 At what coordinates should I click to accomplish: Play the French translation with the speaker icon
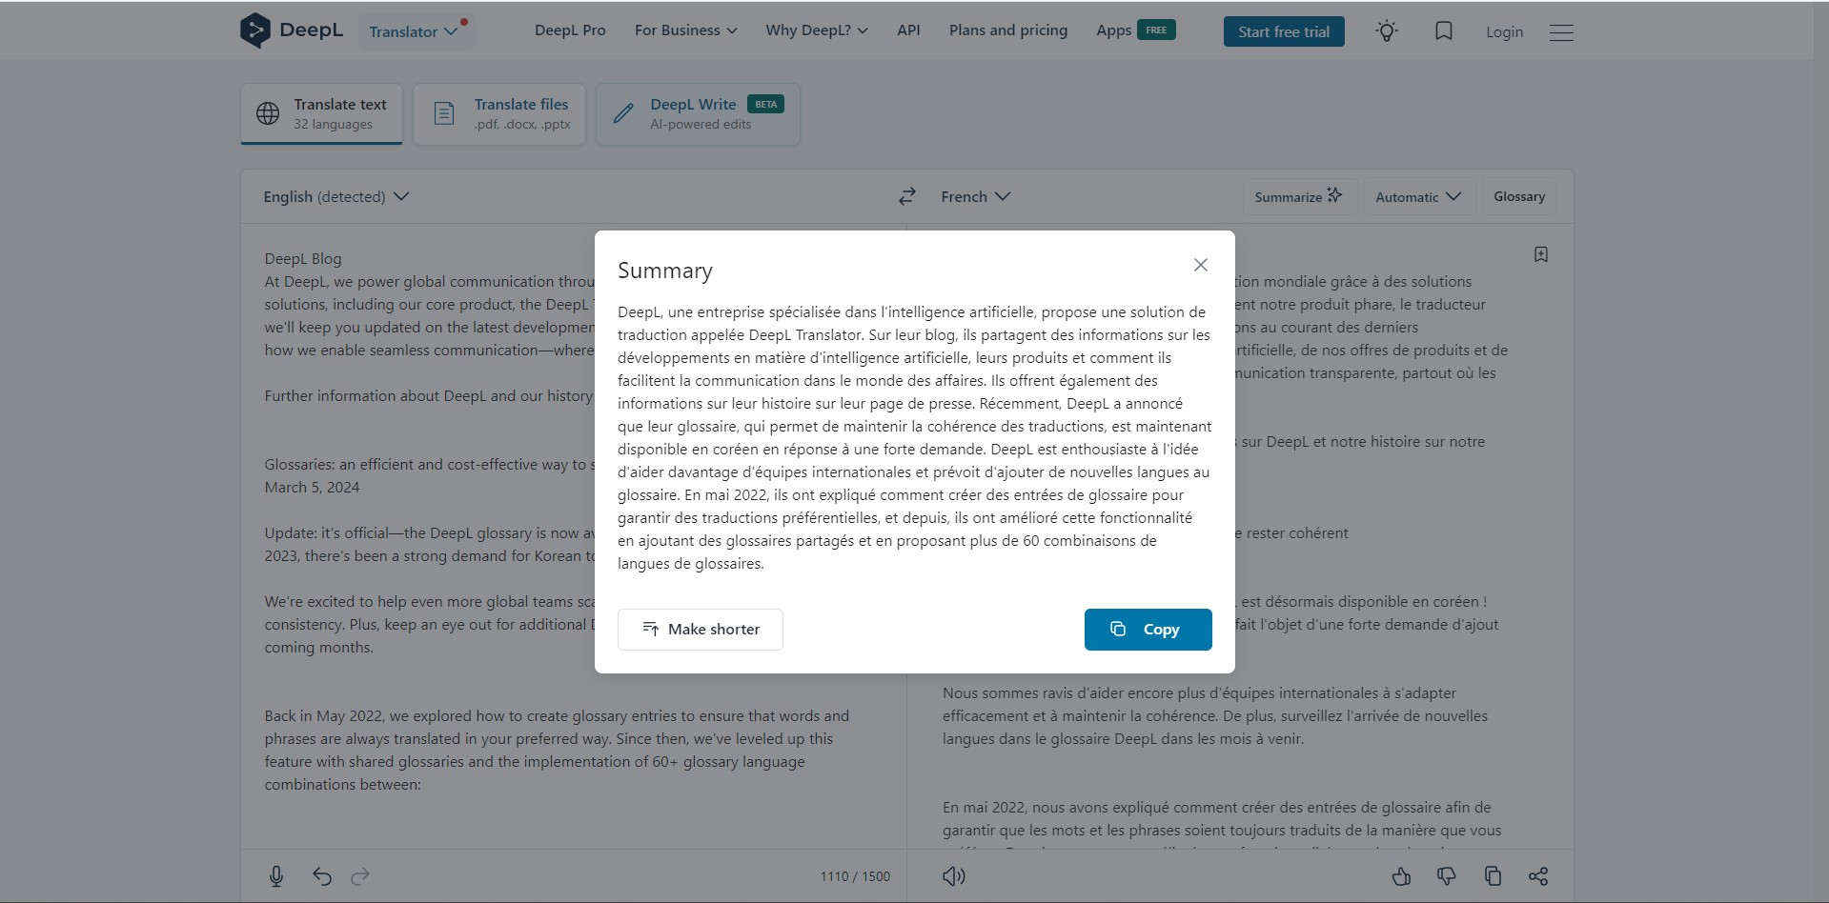click(953, 876)
